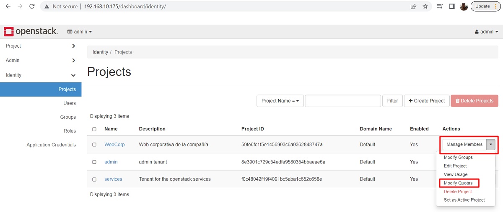Toggle the WebCorp actions dropdown caret

tap(491, 145)
